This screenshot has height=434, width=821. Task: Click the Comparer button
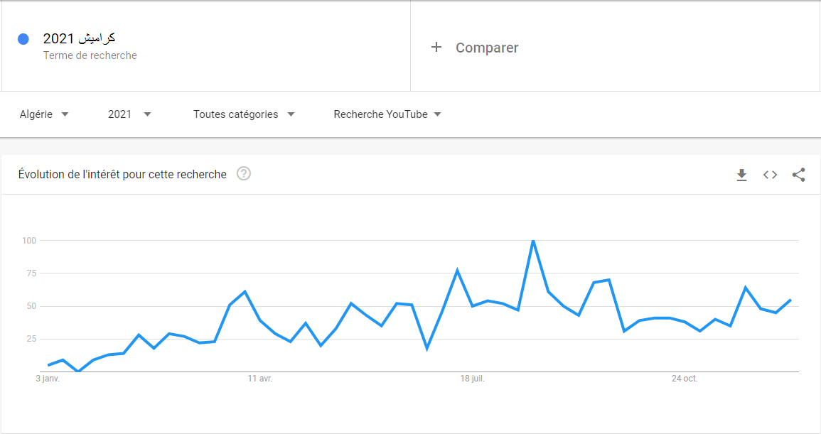click(x=486, y=48)
